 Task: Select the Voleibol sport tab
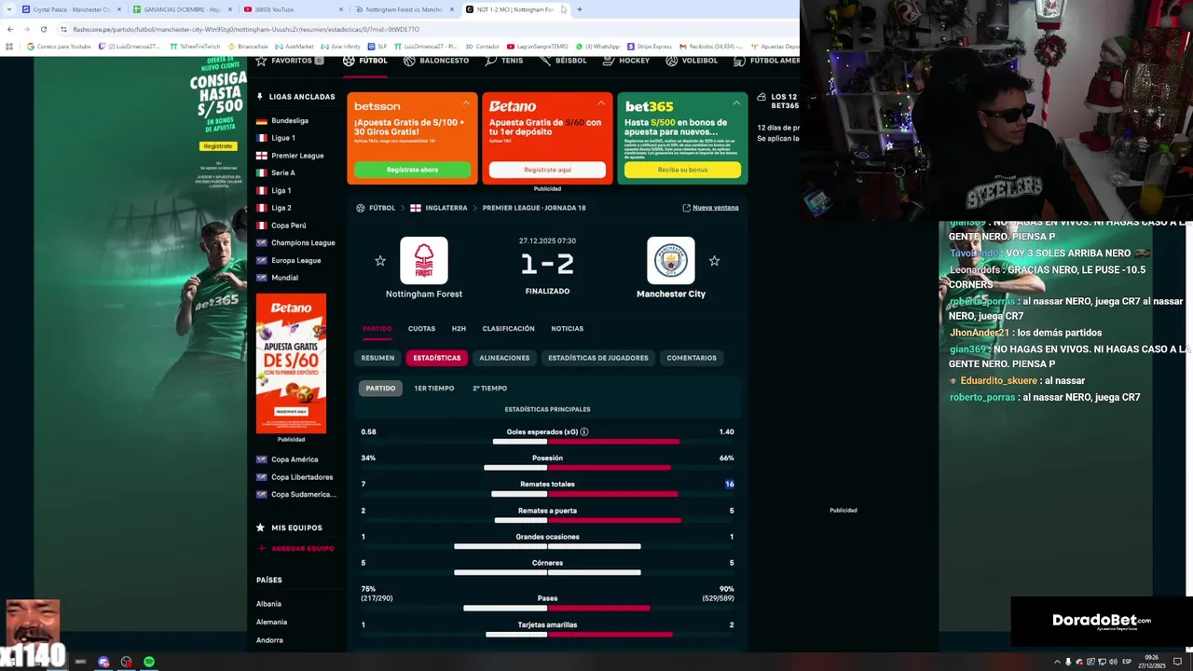(x=692, y=61)
